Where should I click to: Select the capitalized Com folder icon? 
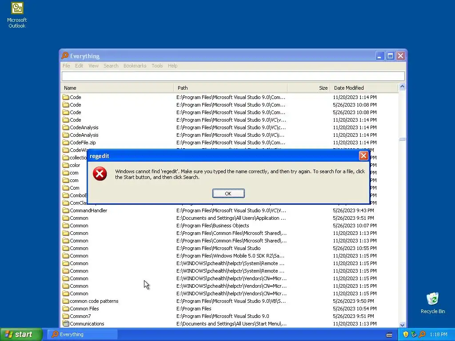click(x=66, y=188)
